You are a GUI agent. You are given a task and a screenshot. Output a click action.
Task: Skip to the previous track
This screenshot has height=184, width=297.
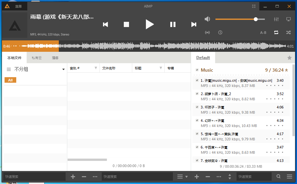tap(106, 24)
